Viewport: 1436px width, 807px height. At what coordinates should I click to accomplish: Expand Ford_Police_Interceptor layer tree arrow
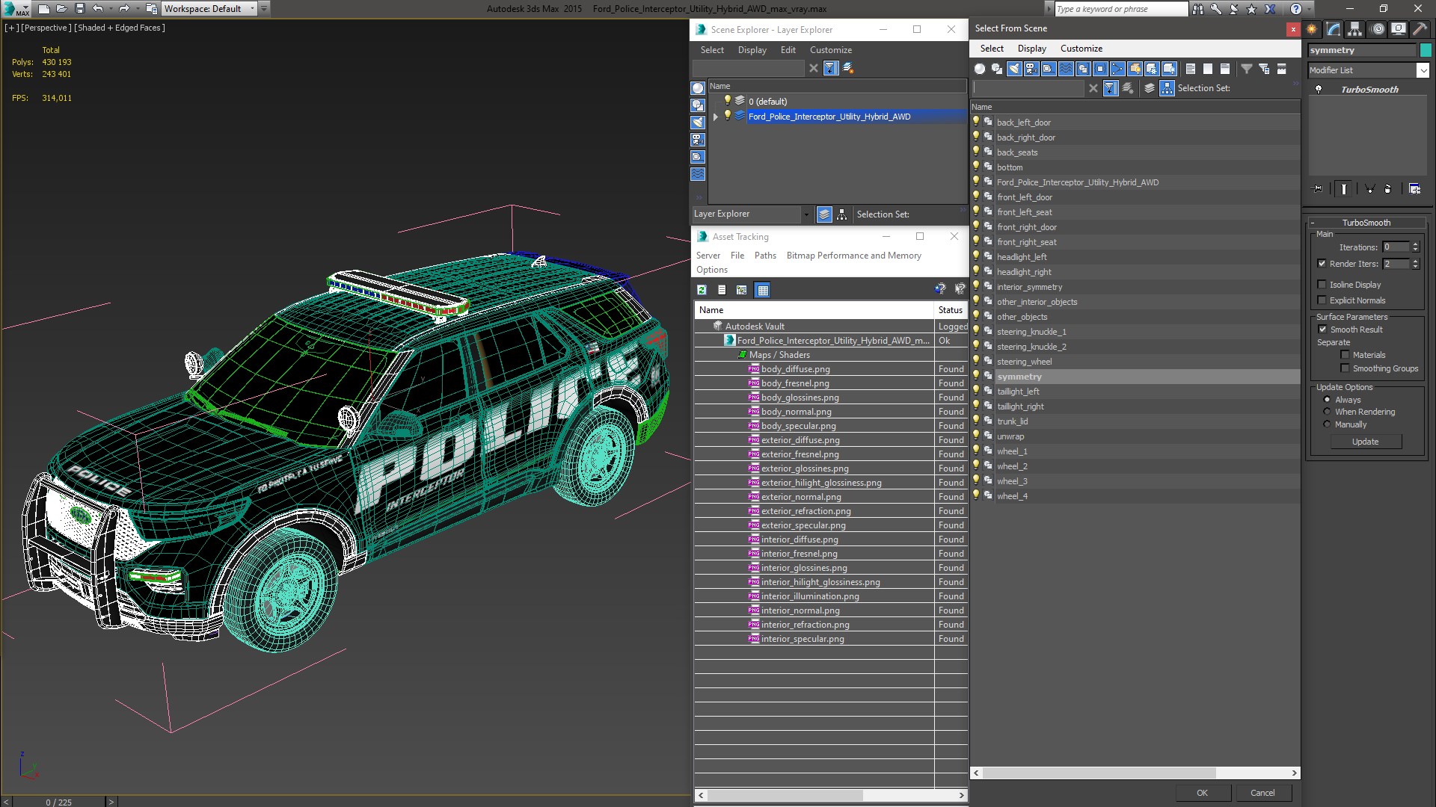tap(716, 117)
